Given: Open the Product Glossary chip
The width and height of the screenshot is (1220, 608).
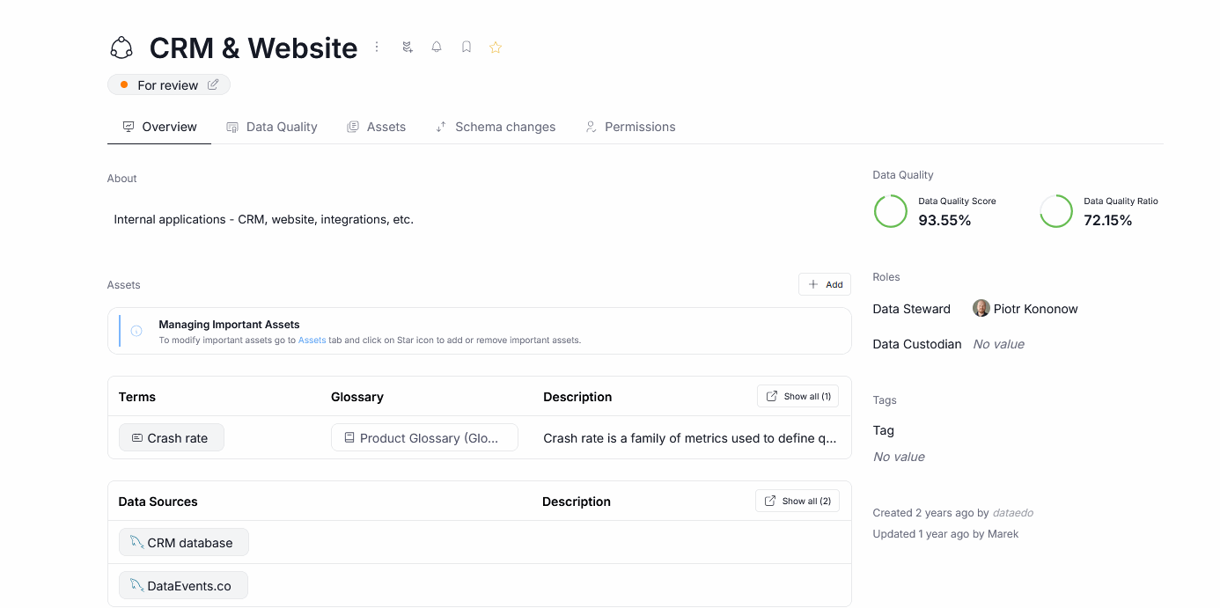Looking at the screenshot, I should 424,438.
